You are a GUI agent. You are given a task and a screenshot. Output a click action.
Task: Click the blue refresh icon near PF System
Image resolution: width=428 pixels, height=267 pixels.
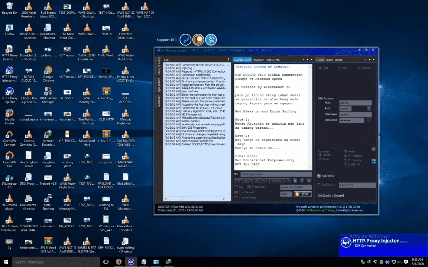373,161
